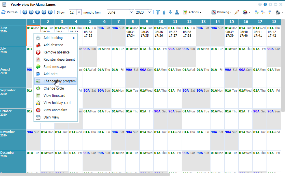The width and height of the screenshot is (285, 176).
Task: Open the number of months dropdown
Action: [x=79, y=12]
